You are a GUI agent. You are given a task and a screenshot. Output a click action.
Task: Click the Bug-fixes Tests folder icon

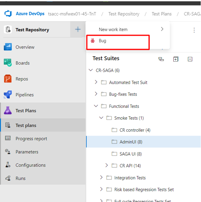click(104, 94)
